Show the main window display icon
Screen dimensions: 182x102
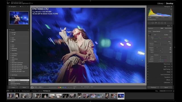[8, 91]
